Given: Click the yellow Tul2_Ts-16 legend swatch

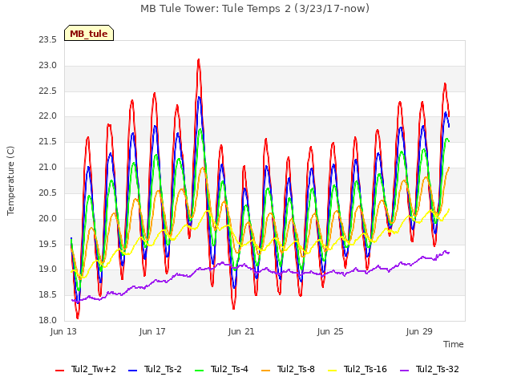Looking at the screenshot, I should (x=332, y=371).
